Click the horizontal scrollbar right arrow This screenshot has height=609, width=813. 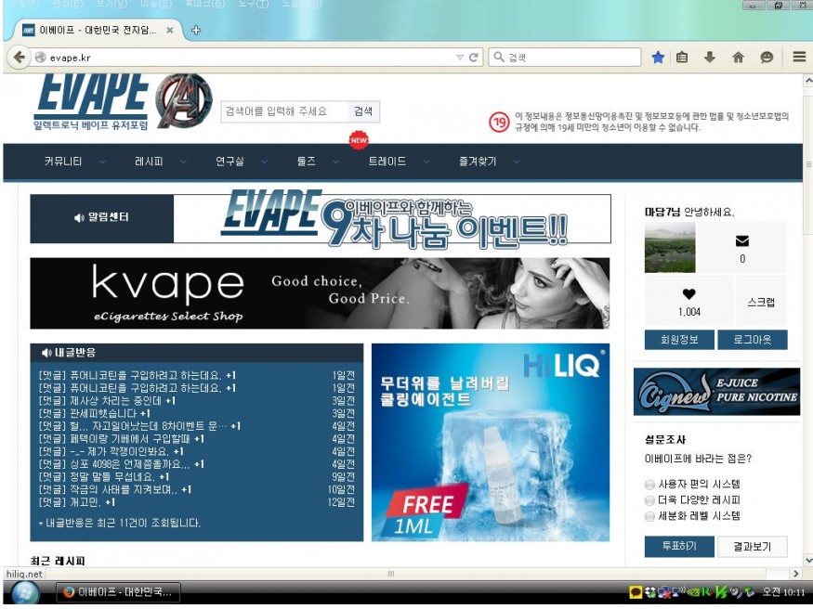tap(796, 574)
